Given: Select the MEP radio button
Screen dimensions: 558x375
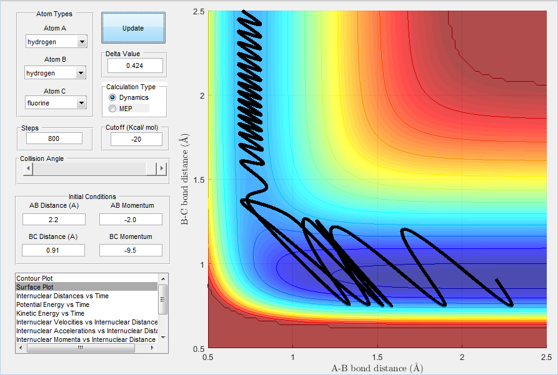Looking at the screenshot, I should click(x=112, y=109).
